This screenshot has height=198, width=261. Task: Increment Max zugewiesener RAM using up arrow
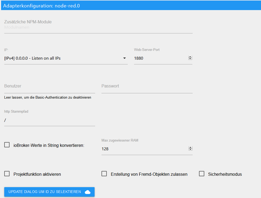(x=190, y=148)
